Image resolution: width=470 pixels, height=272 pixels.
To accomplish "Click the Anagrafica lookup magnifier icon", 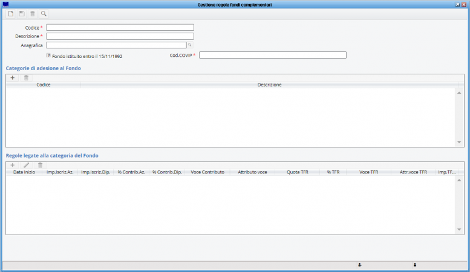I will click(x=190, y=45).
